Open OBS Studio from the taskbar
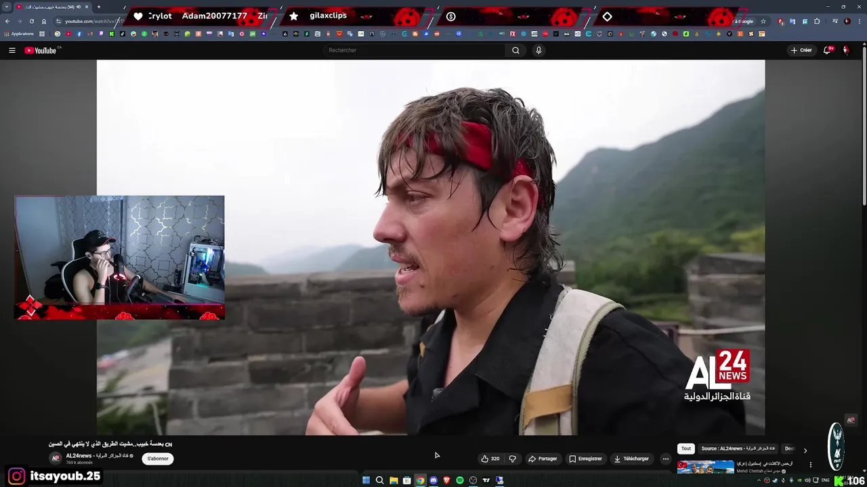Viewport: 867px width, 487px height. pyautogui.click(x=473, y=480)
